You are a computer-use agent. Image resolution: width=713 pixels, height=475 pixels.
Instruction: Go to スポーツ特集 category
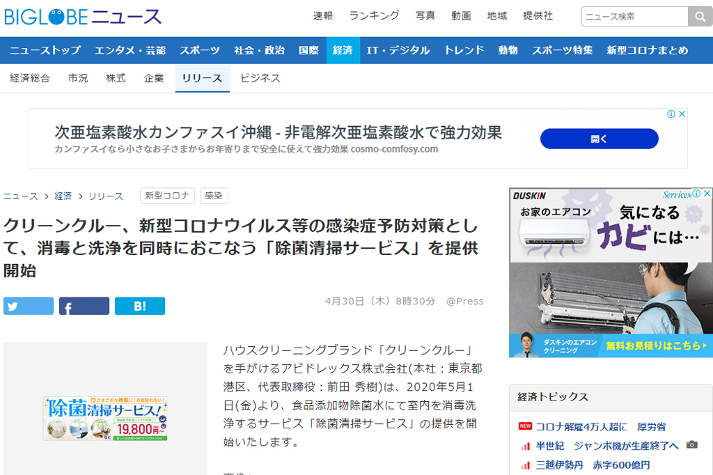(x=563, y=50)
